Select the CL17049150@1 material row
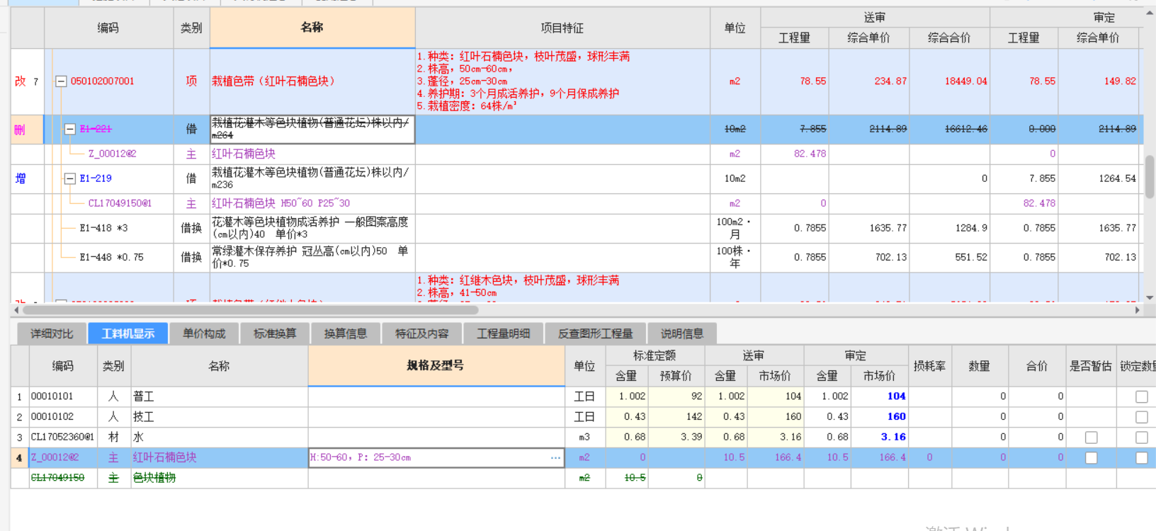Screen dimensions: 1156x531 [120, 203]
